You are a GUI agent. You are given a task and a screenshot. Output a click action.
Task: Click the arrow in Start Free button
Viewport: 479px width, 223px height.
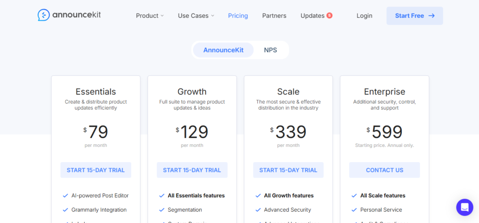tap(431, 15)
